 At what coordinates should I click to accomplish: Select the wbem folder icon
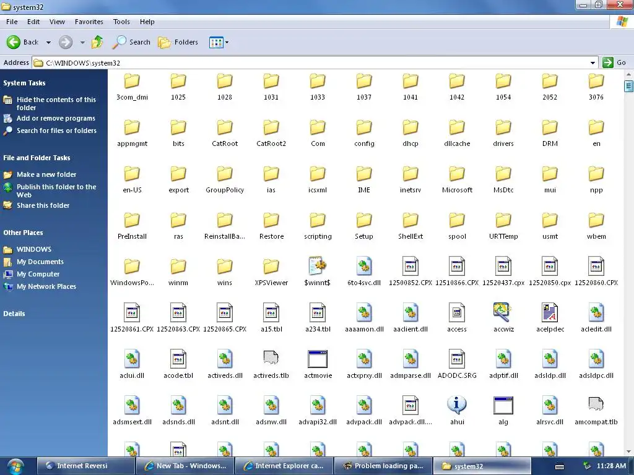[x=596, y=220]
